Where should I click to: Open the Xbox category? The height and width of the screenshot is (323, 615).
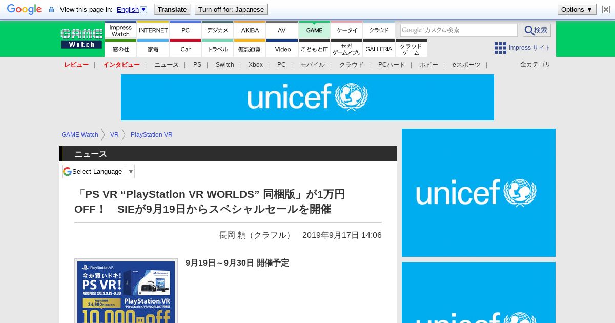click(255, 65)
